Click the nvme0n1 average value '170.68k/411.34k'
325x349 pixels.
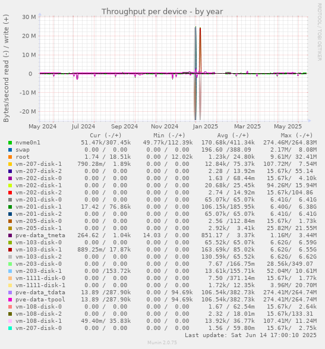click(228, 143)
